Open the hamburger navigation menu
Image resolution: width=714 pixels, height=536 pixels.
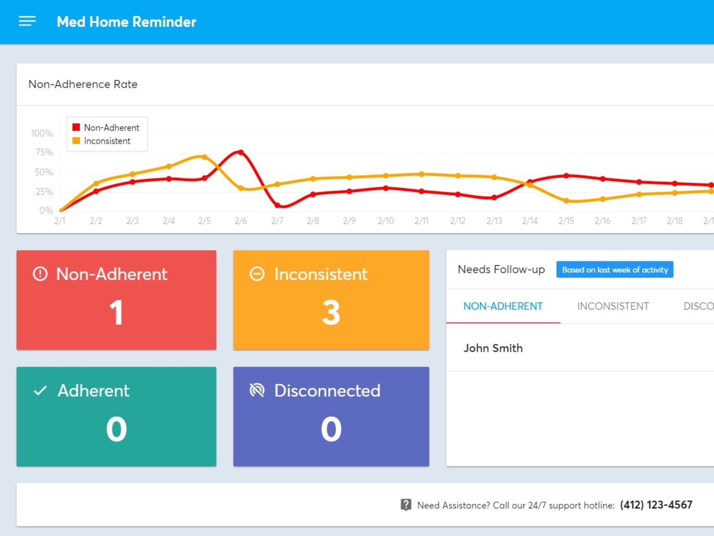point(27,21)
